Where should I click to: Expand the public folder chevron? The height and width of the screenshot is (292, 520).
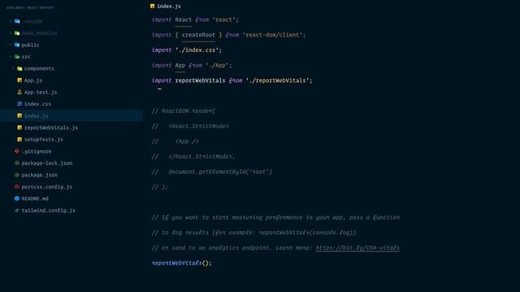pos(11,45)
